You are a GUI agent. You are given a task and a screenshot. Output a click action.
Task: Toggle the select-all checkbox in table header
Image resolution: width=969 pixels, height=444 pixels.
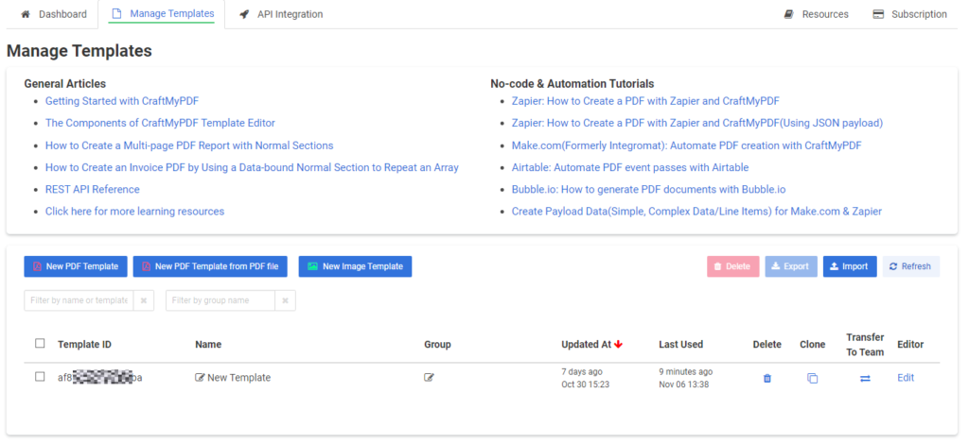[x=40, y=344]
